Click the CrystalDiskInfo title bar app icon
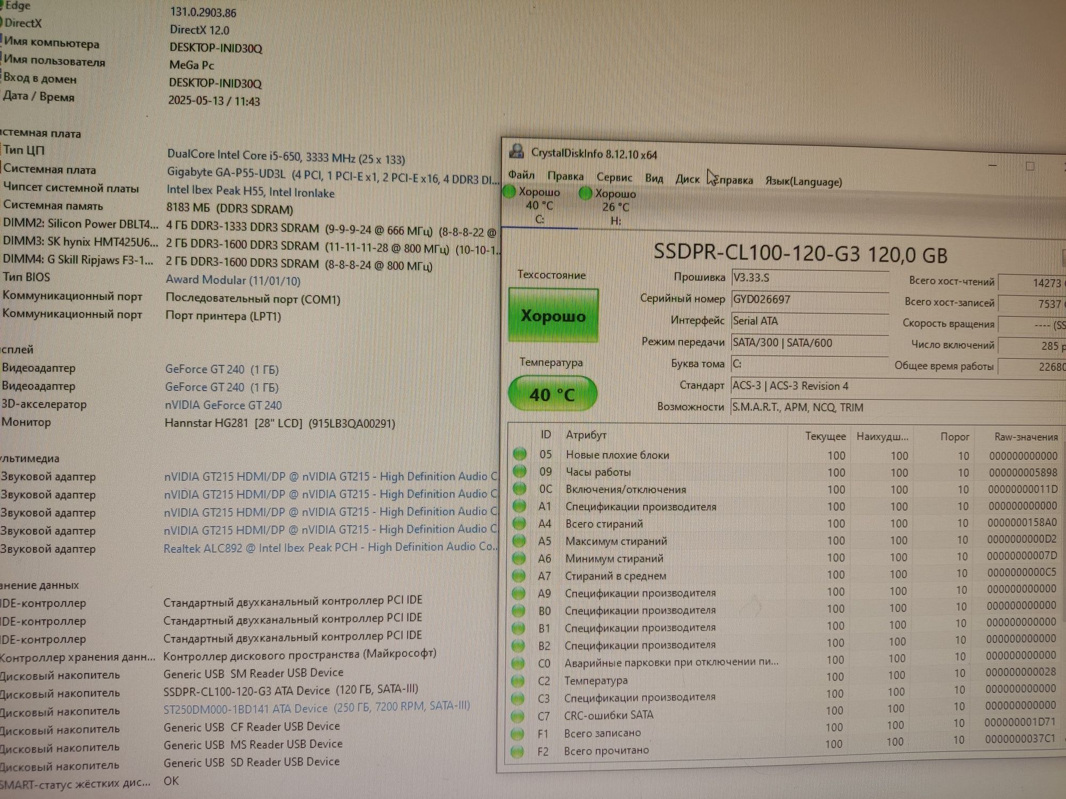The height and width of the screenshot is (799, 1066). tap(516, 151)
